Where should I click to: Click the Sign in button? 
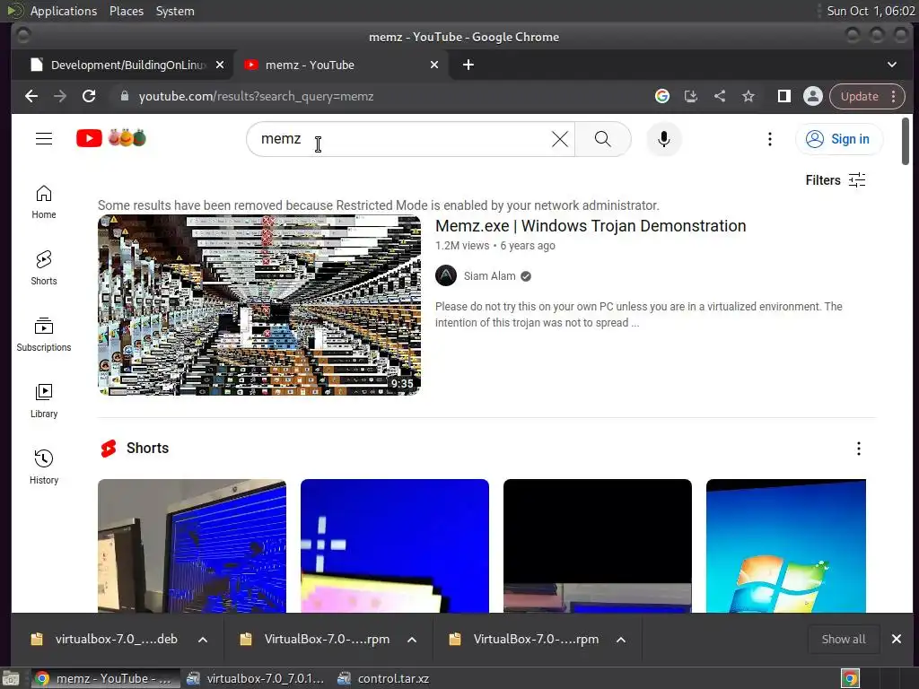coord(839,139)
